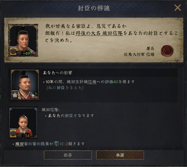Screen dimensions: 187x167
Task: Click the 承諾 accept button
Action: point(120,155)
